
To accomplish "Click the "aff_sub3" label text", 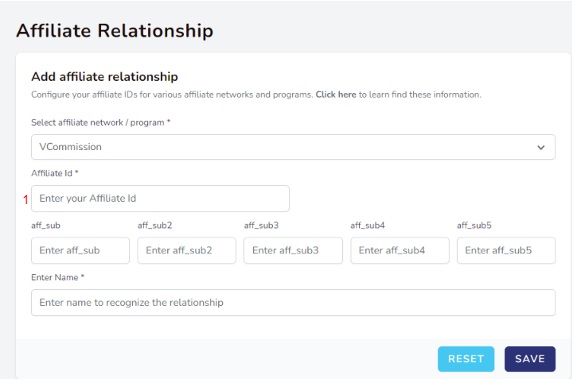I will (261, 226).
